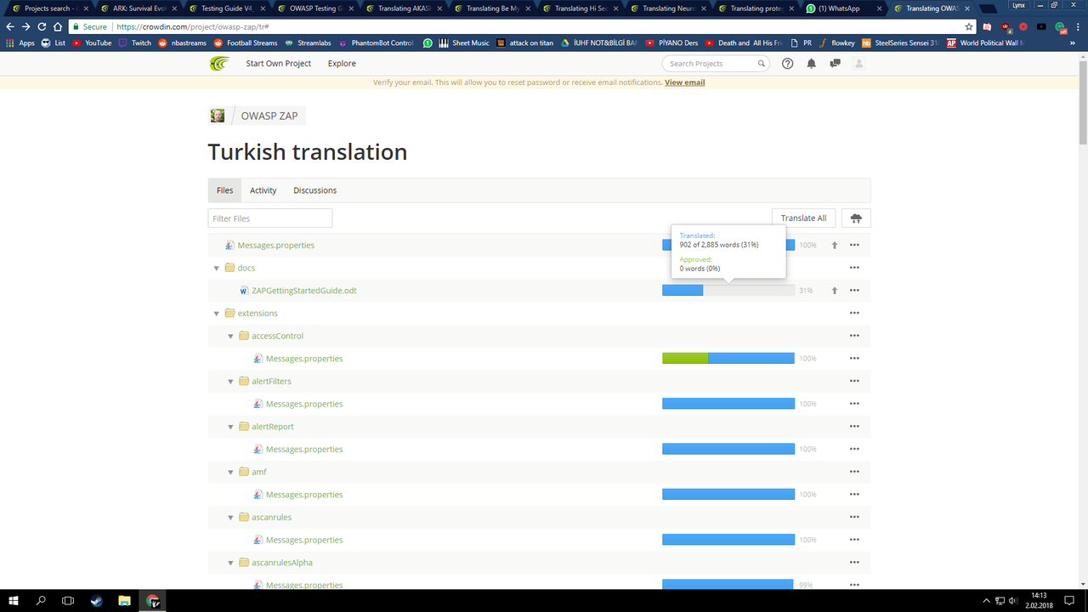Click the alertReport Messages.properties progress bar
This screenshot has width=1088, height=612.
(x=728, y=449)
